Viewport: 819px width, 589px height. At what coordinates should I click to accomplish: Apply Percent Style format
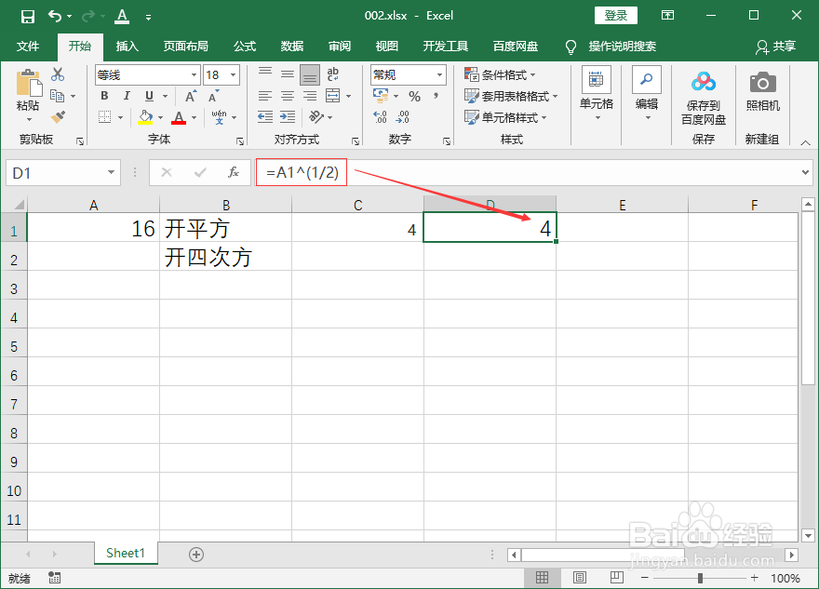[x=415, y=96]
